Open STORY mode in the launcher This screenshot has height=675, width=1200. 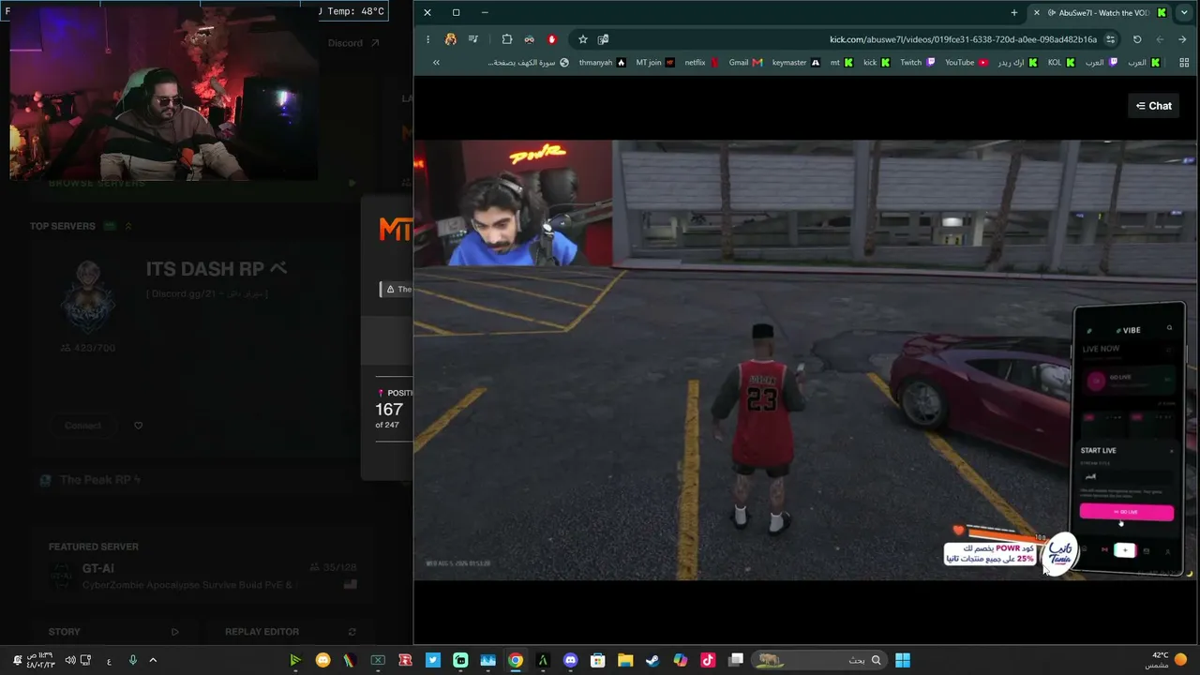(x=113, y=632)
